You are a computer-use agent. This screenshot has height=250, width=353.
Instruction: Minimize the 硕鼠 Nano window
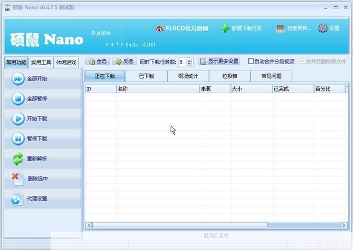click(326, 7)
